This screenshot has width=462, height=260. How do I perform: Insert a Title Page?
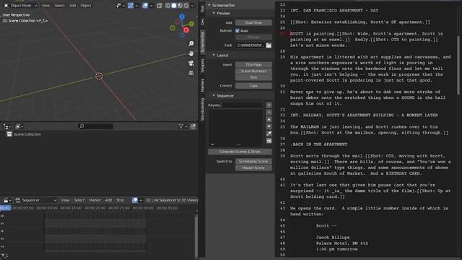[x=253, y=65]
